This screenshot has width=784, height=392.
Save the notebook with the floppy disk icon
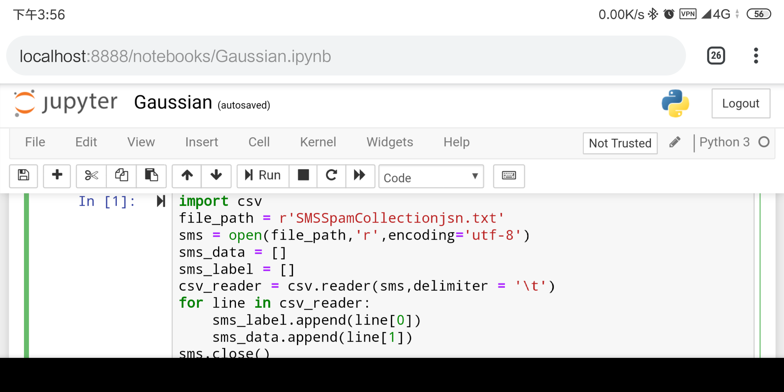click(24, 176)
